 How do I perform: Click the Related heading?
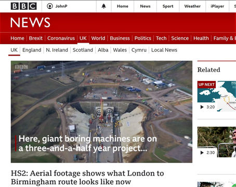coord(209,70)
